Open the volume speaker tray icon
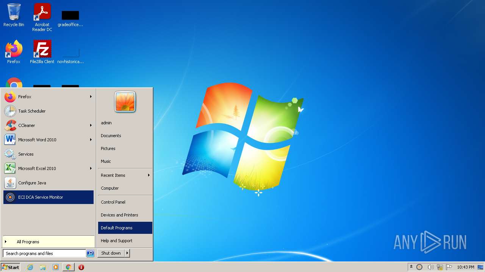485x272 pixels. (x=430, y=267)
